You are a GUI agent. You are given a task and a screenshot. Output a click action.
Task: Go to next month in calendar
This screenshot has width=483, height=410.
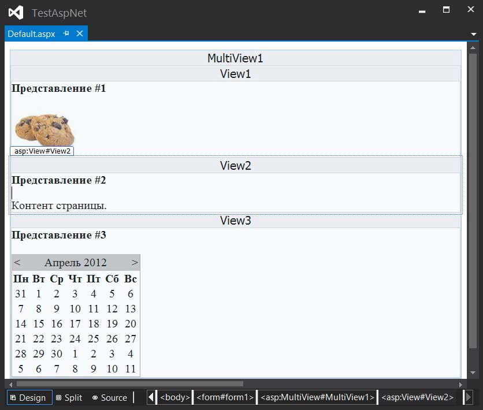(134, 263)
